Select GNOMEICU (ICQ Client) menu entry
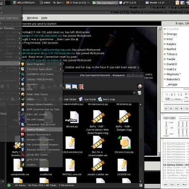Screen dimensions: 189x189 (42, 74)
